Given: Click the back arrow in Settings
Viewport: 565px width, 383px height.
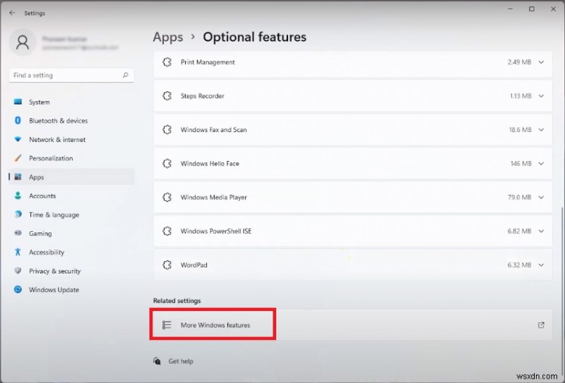Looking at the screenshot, I should click(12, 13).
